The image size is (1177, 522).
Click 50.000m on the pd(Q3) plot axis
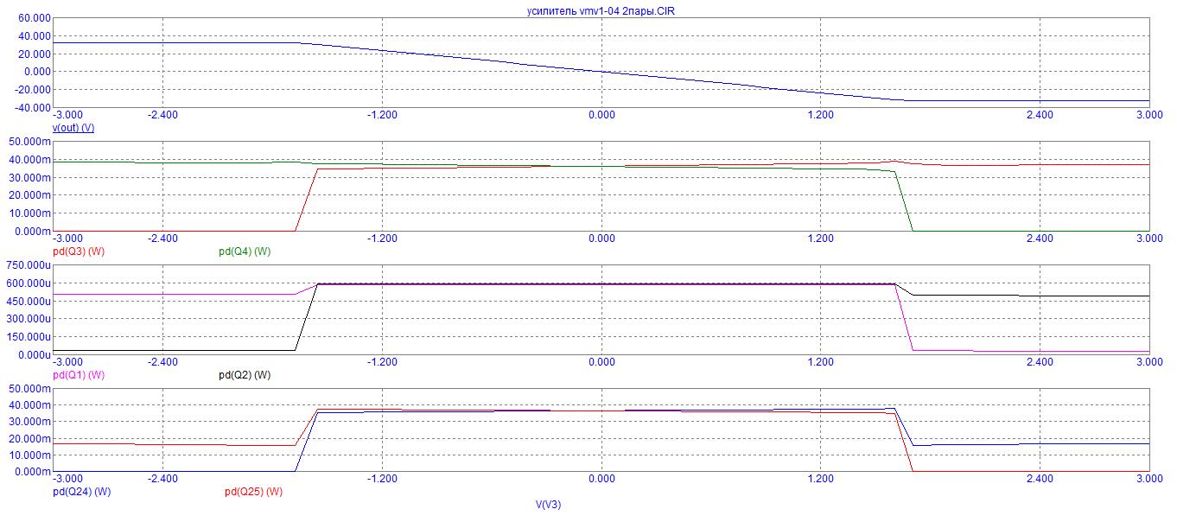point(30,142)
